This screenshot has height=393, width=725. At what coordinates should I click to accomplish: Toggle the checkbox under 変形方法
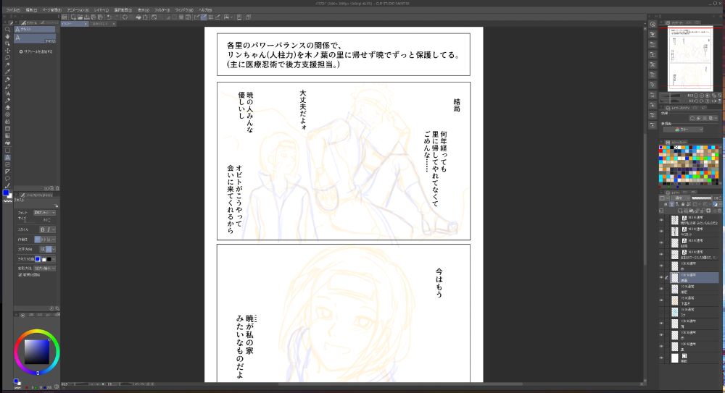pos(20,275)
